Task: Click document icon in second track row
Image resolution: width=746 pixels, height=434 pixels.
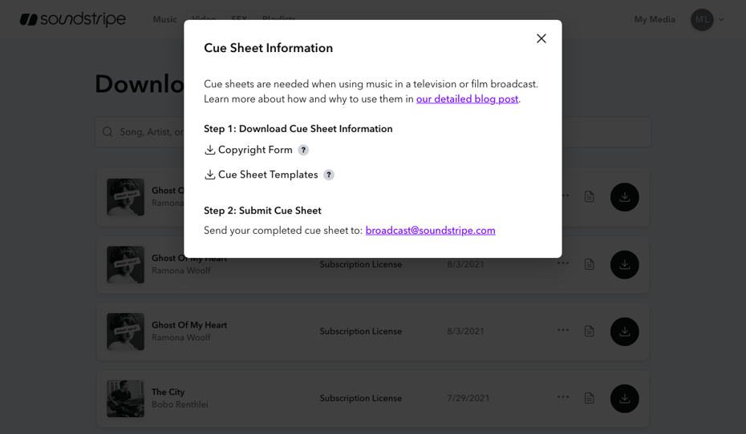Action: pos(590,264)
